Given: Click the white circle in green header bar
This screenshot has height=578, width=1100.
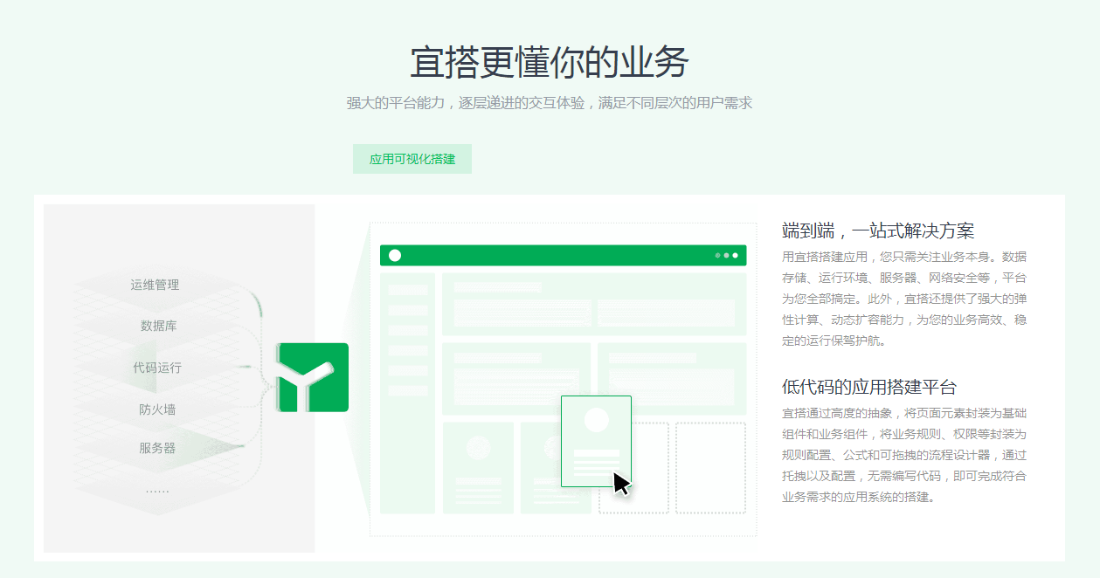Looking at the screenshot, I should (x=395, y=255).
